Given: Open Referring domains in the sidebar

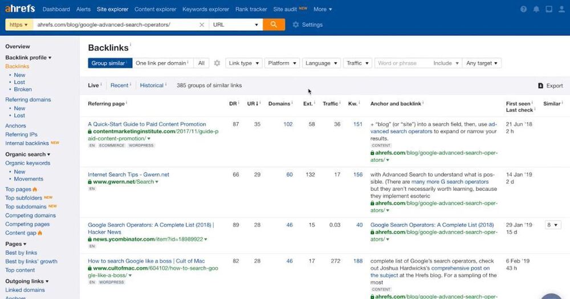Looking at the screenshot, I should point(28,100).
